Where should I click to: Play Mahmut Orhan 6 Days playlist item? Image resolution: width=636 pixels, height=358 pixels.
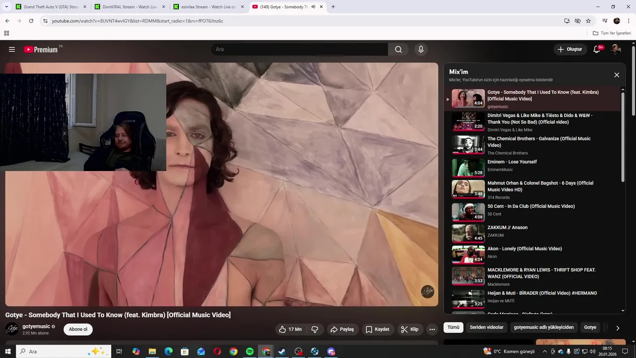532,189
